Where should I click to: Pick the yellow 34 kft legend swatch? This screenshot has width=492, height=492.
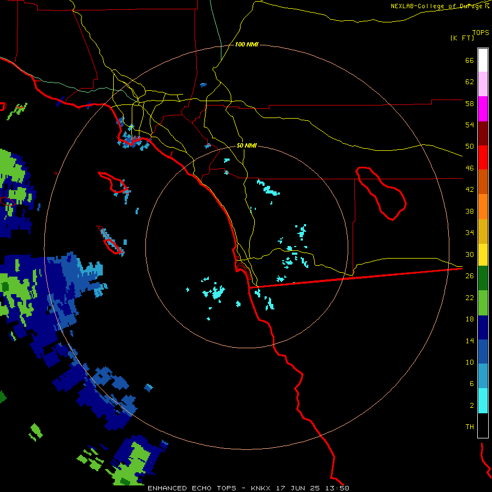tap(483, 254)
